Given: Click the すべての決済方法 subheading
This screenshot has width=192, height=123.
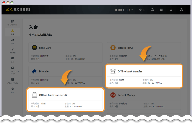Looking at the screenshot, I should (40, 35).
